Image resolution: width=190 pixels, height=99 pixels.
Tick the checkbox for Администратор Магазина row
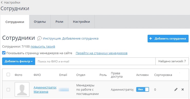coord(8,90)
